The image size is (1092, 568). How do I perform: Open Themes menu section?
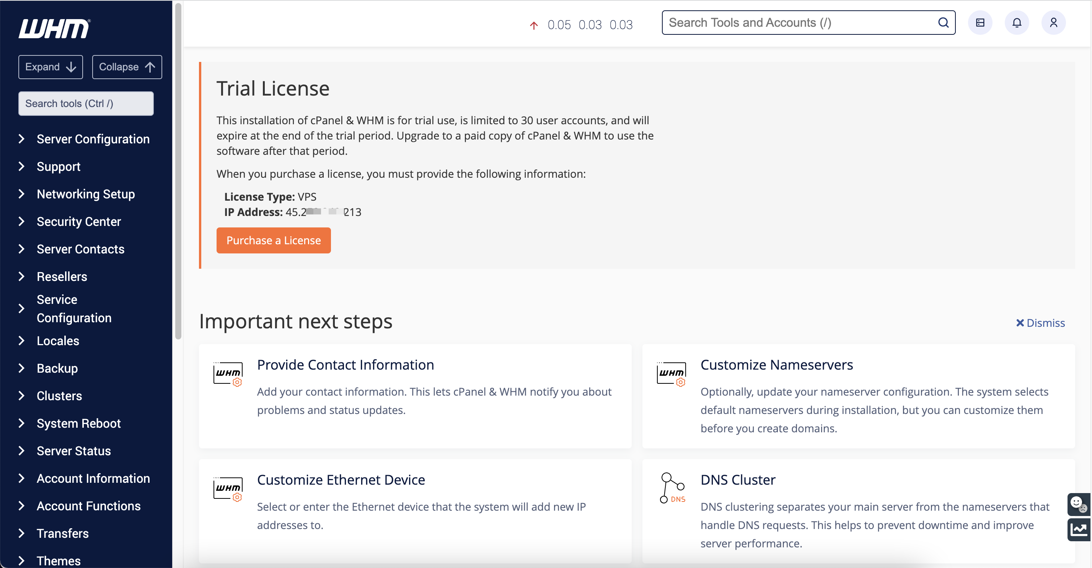coord(59,561)
